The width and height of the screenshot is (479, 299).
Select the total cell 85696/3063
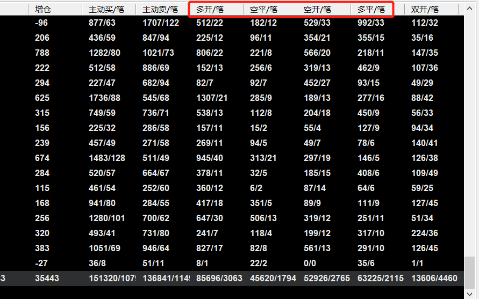tap(219, 278)
